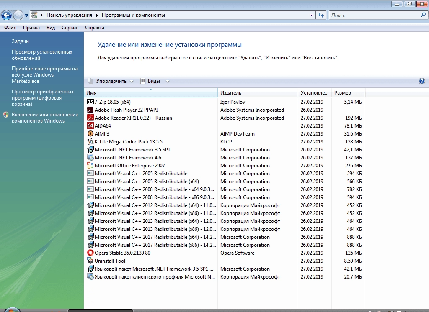Open help via the blue question mark icon
Screen dimensions: 429x312
click(421, 81)
